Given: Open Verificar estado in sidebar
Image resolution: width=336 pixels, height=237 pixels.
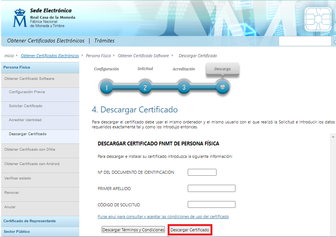Looking at the screenshot, I should 40,180.
